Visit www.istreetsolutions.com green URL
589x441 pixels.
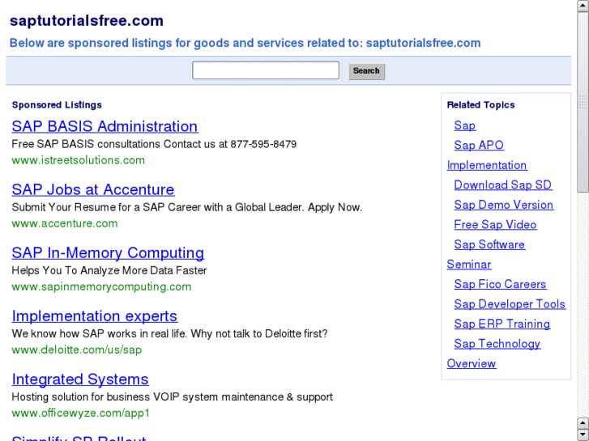[78, 160]
